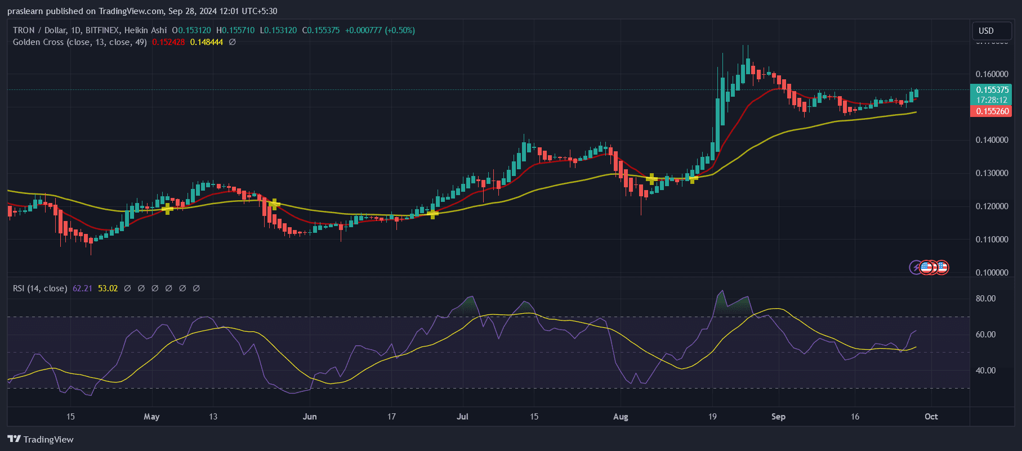Open the USD currency selector

(x=992, y=31)
